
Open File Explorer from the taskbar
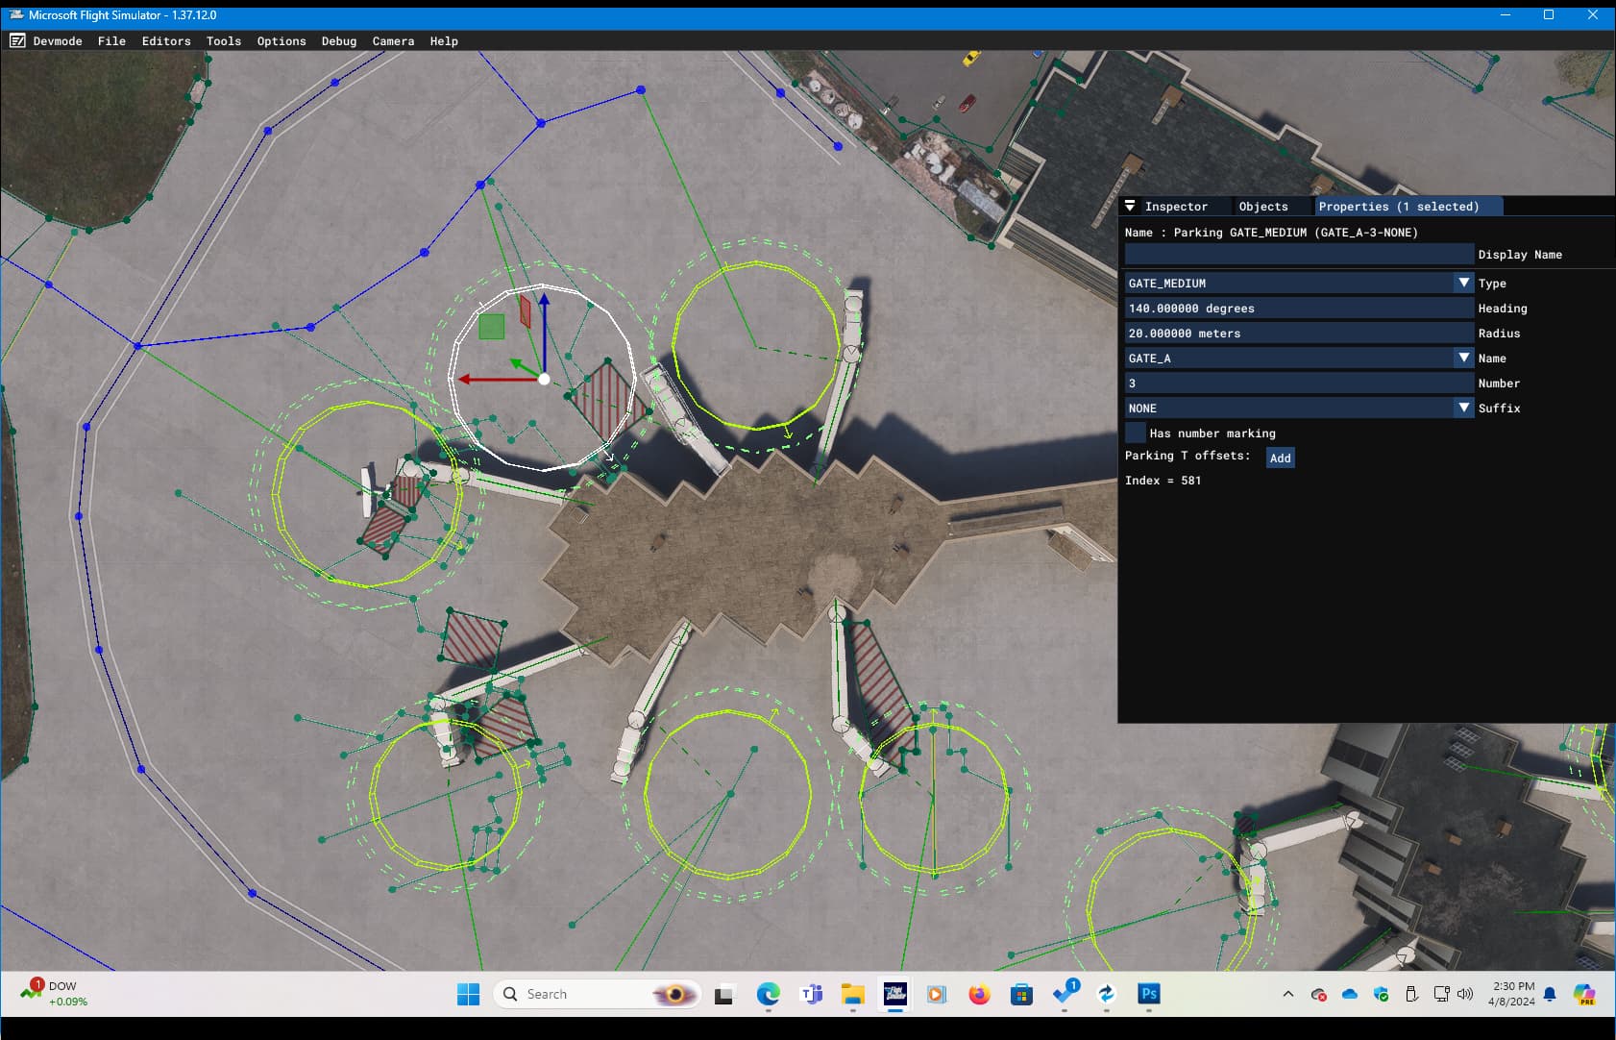pos(852,994)
